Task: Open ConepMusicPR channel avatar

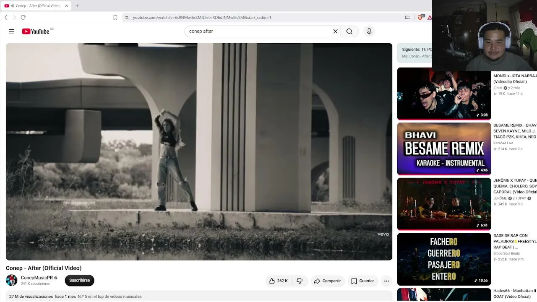Action: [x=12, y=280]
